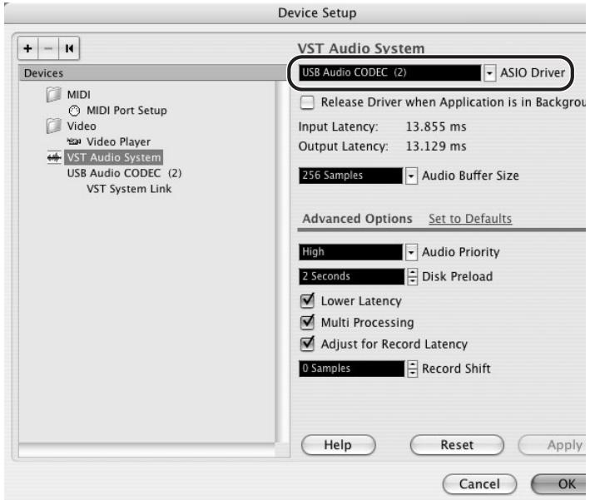Select VST Audio System tree item

pos(114,157)
